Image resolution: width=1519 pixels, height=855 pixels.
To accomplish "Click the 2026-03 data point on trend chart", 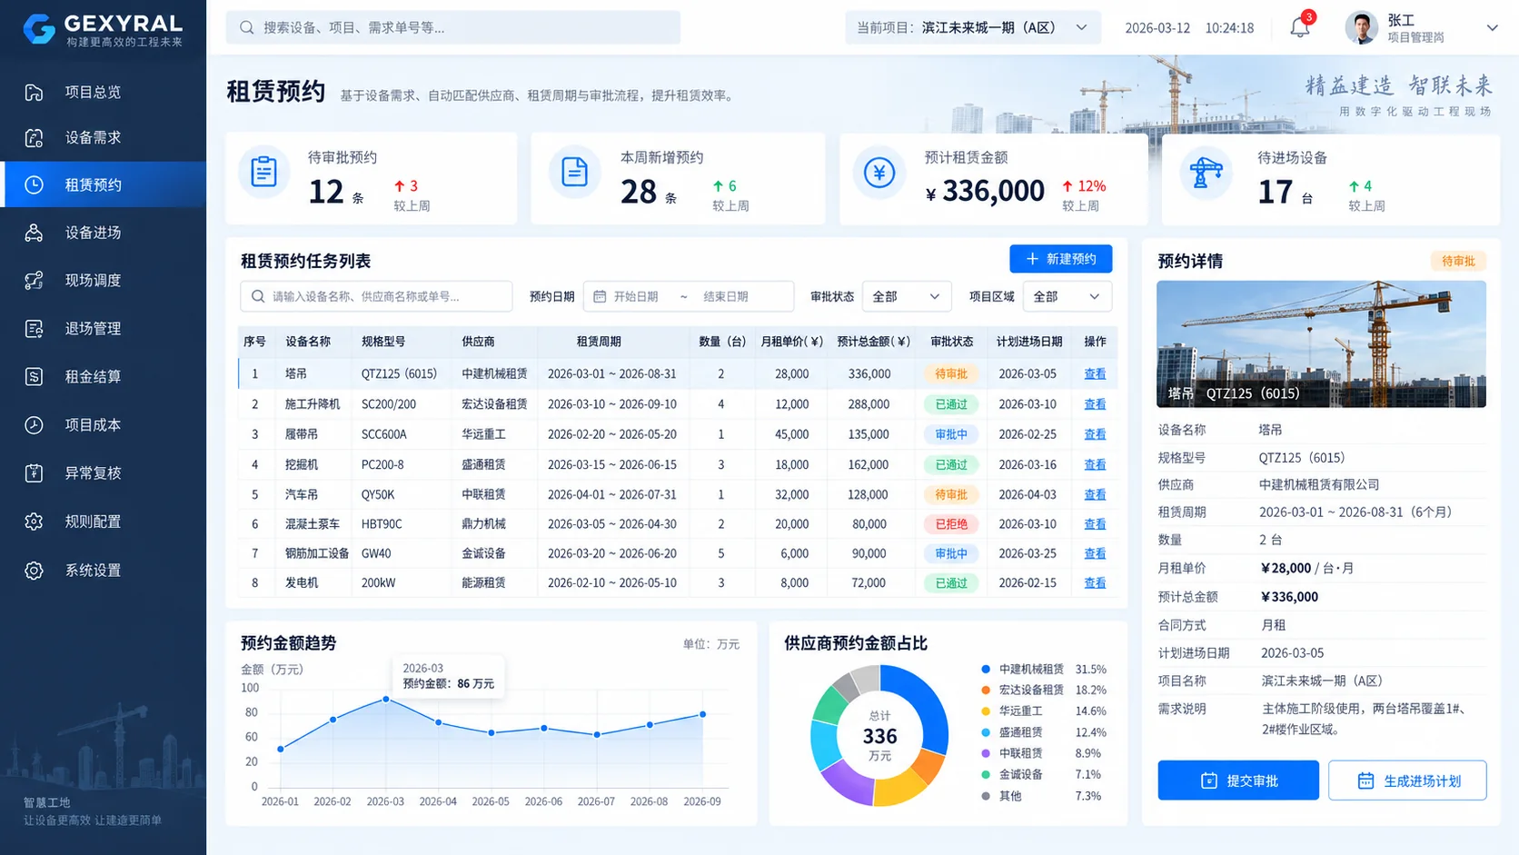I will point(386,699).
